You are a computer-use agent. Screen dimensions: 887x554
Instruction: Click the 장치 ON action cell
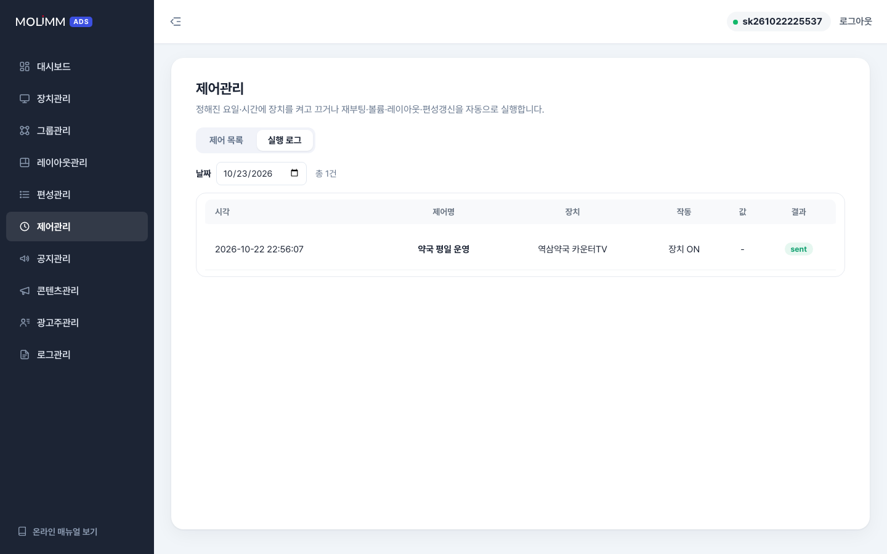[684, 249]
